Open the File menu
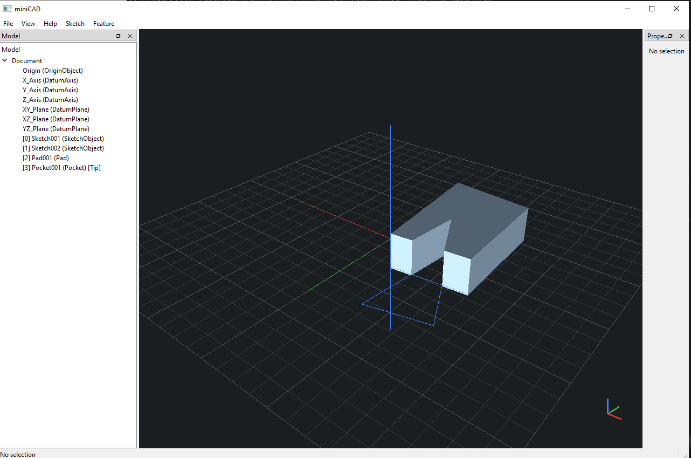The height and width of the screenshot is (458, 691). 8,24
